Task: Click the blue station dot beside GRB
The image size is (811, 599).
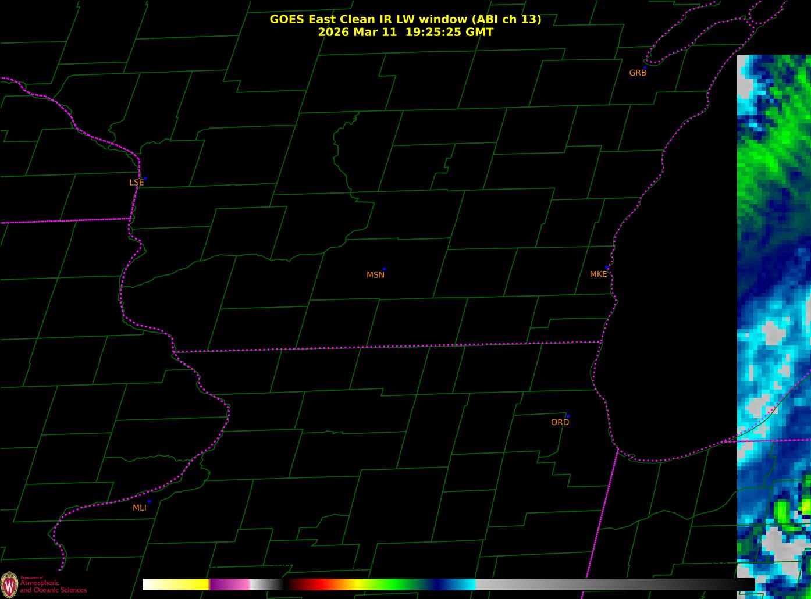Action: (645, 67)
